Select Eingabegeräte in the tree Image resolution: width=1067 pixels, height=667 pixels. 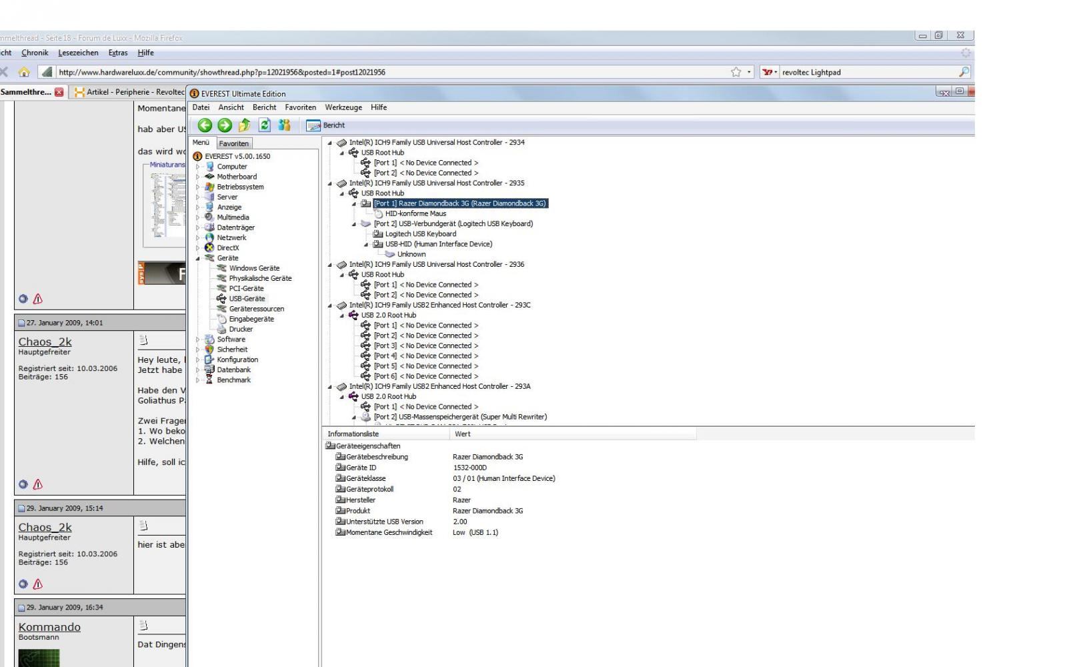coord(251,319)
